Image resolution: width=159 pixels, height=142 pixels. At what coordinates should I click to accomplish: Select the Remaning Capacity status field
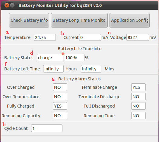60,116
